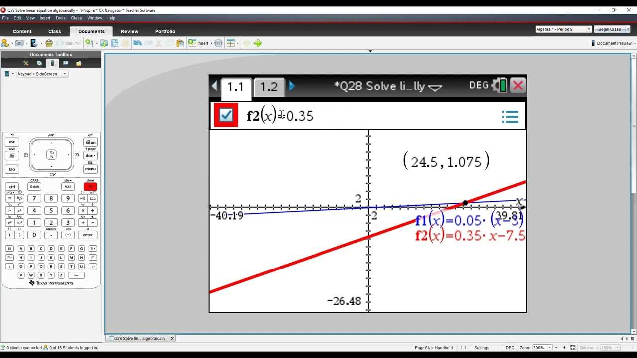Click the student/class icon in toolbar
Image resolution: width=637 pixels, height=358 pixels.
[x=5, y=43]
